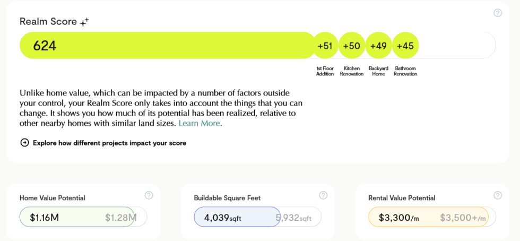Click the sparkle icon next to Realm Score
This screenshot has height=241, width=520.
[84, 22]
